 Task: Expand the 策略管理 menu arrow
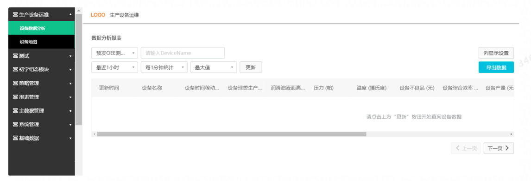[70, 84]
